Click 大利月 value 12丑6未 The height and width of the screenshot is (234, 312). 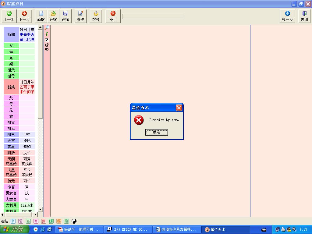[x=27, y=205]
